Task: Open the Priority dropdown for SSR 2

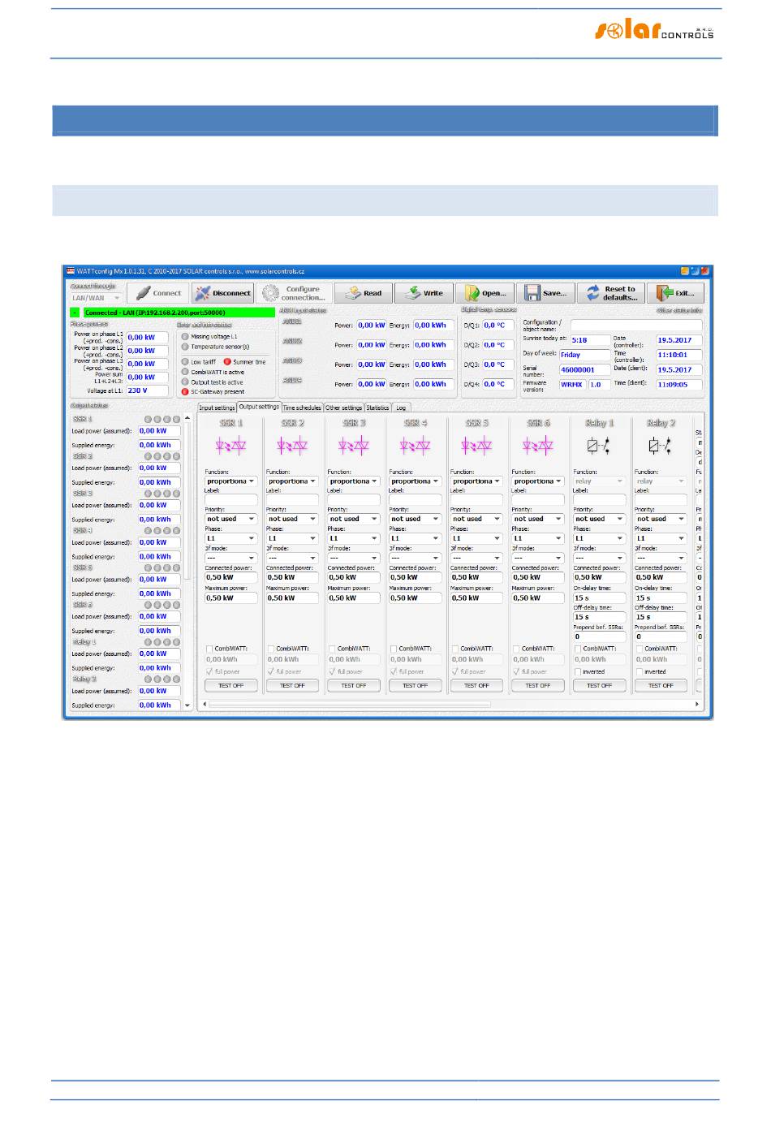Action: pos(292,519)
